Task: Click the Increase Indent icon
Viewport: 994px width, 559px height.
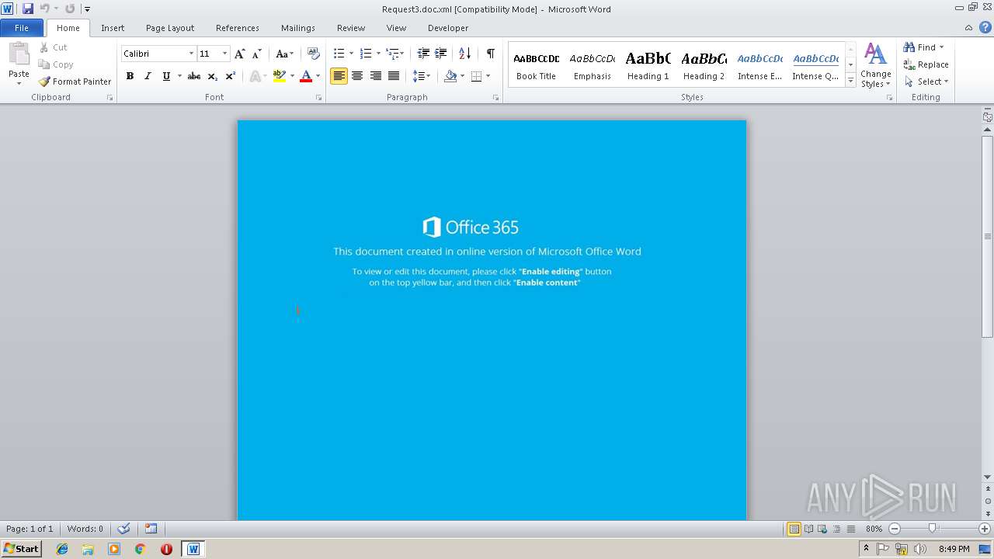Action: pyautogui.click(x=440, y=54)
